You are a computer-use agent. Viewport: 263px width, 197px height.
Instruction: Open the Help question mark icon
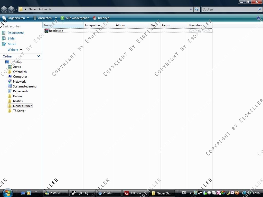258,18
